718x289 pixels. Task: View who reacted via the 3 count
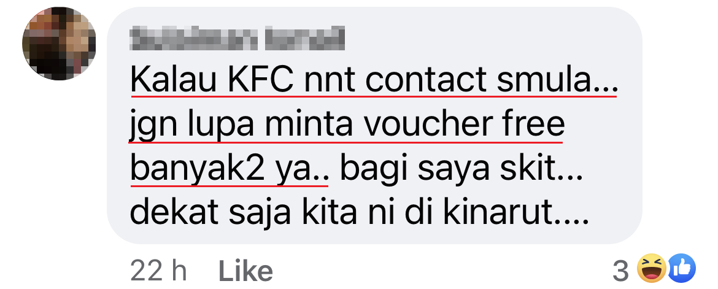point(620,271)
